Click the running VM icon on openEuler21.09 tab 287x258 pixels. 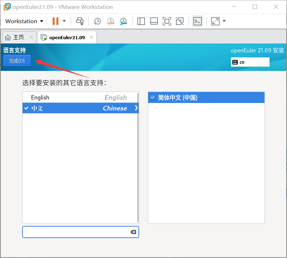click(x=44, y=38)
